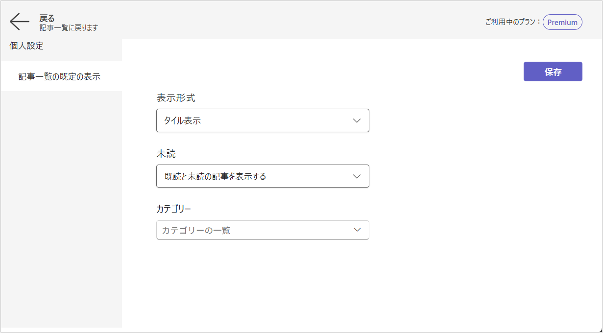This screenshot has width=603, height=333.
Task: Click the 記事一覧に戻ります subtitle
Action: 69,28
